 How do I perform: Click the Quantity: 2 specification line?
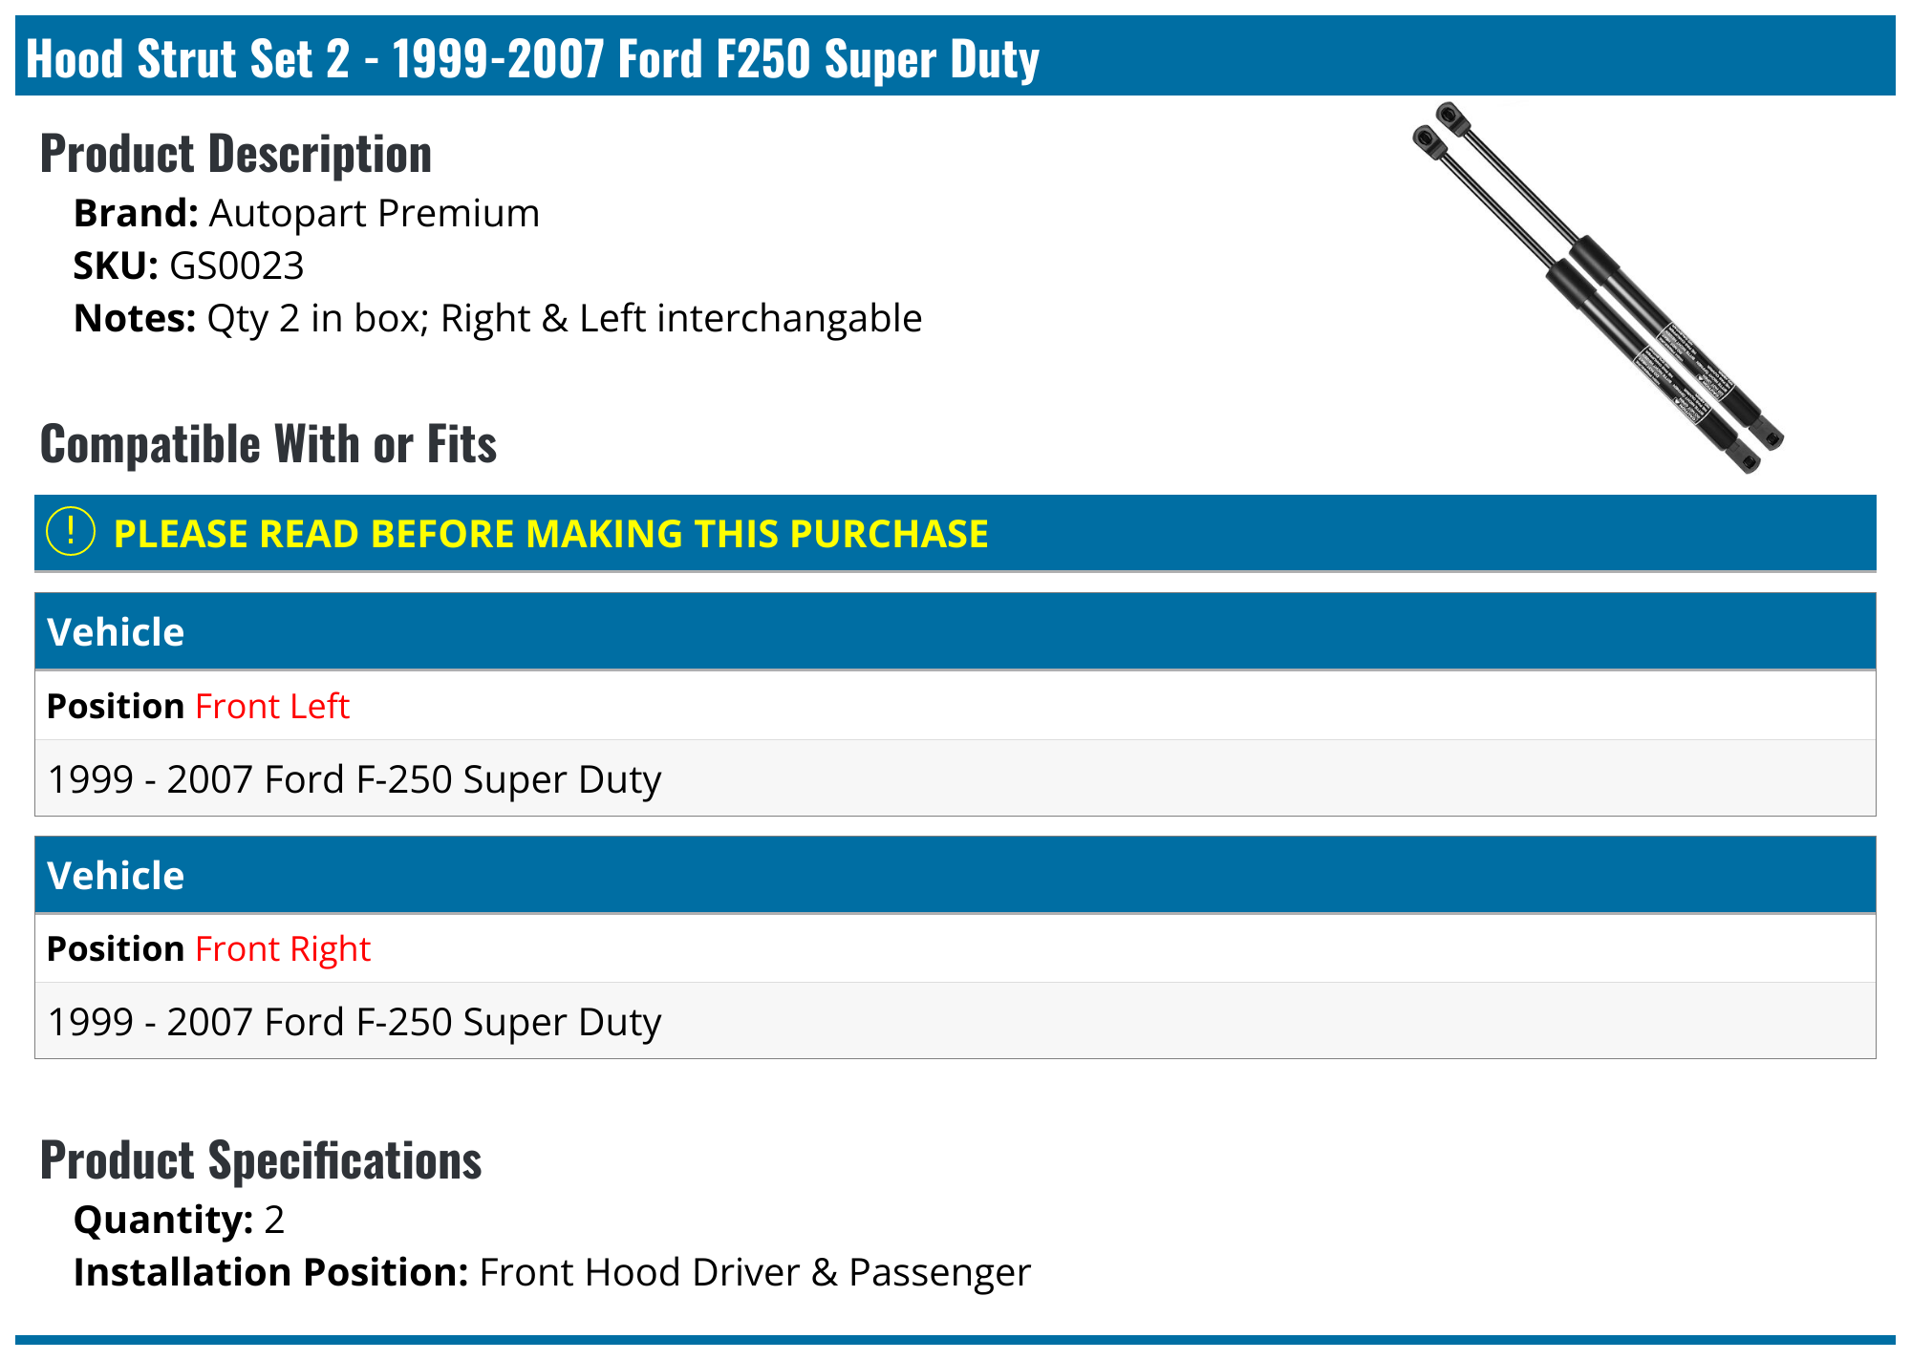179,1221
